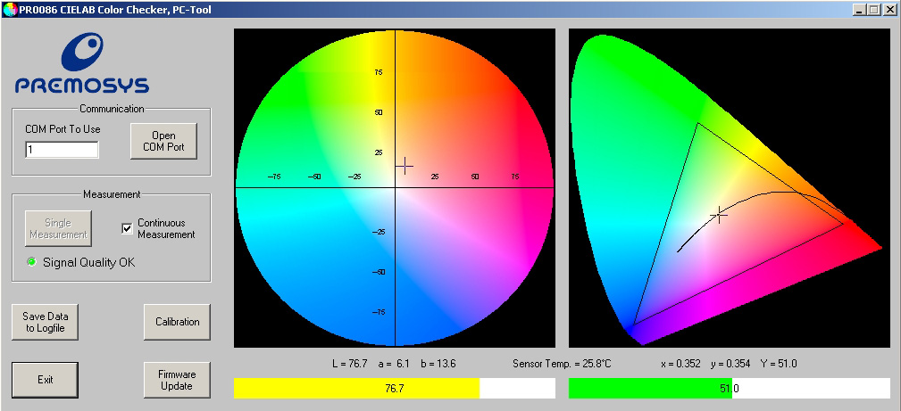Click the 'Y = 51.0' readout

[778, 364]
